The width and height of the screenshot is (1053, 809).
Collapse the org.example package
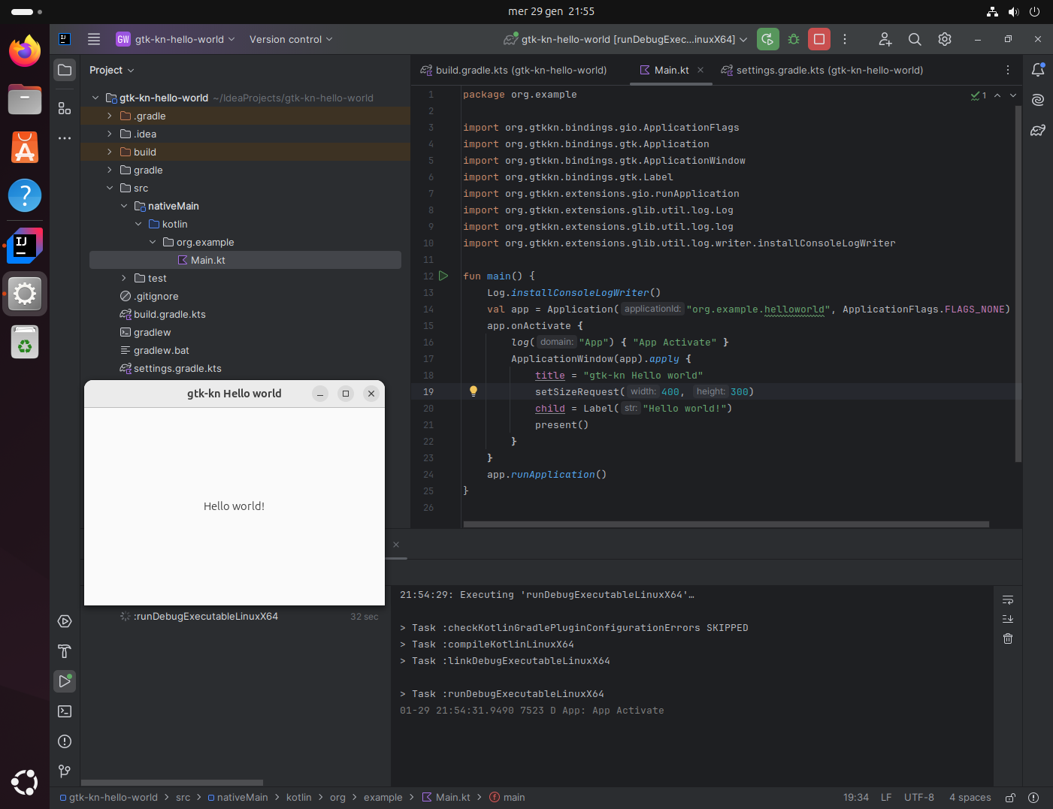pyautogui.click(x=153, y=242)
